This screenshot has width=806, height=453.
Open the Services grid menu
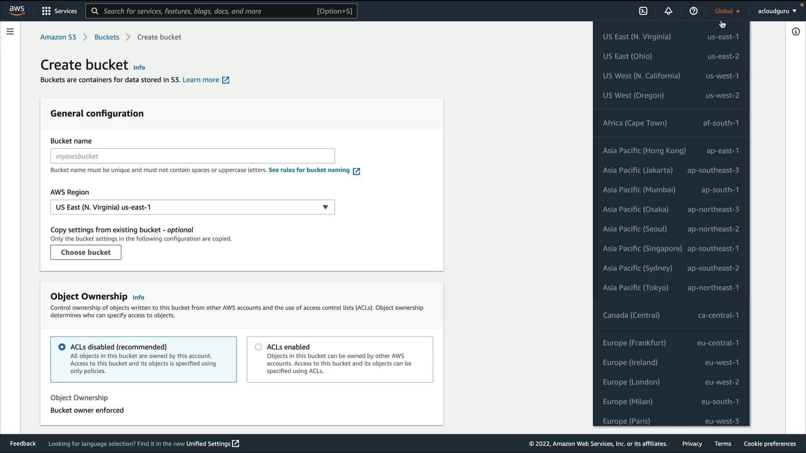click(59, 11)
